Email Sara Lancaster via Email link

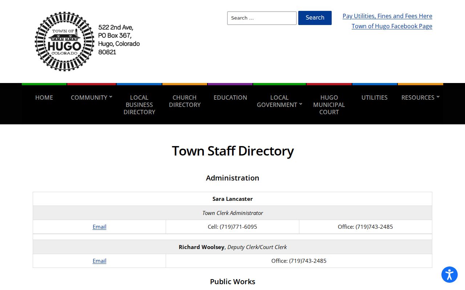(100, 227)
